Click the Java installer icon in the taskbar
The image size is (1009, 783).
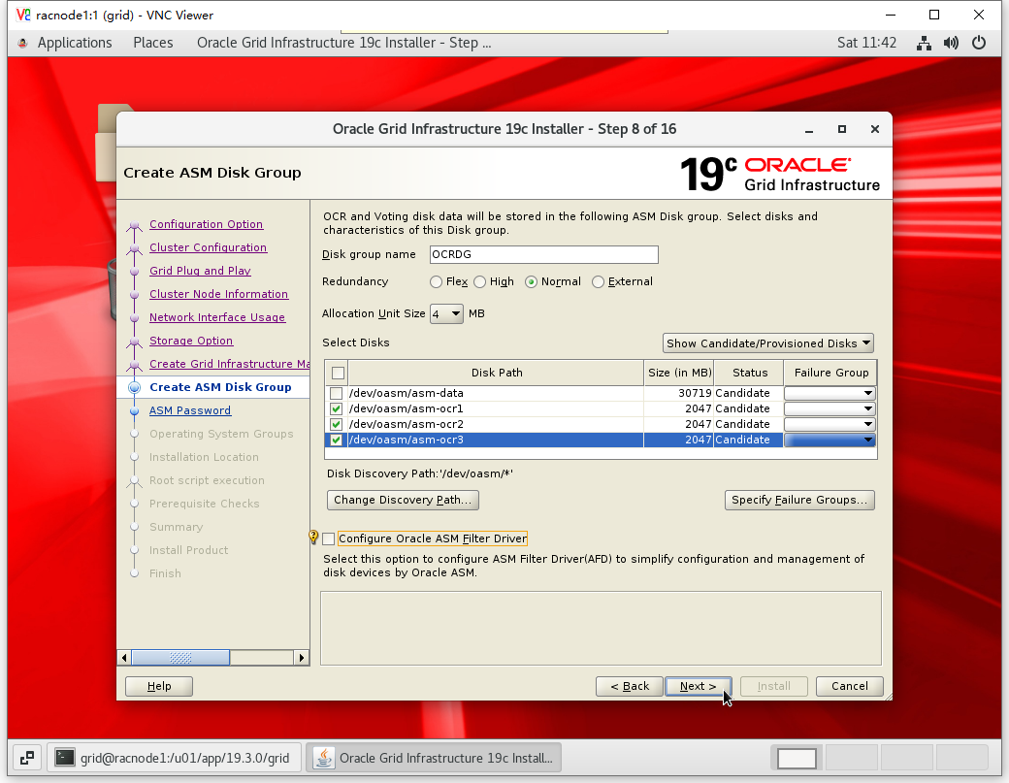[324, 758]
